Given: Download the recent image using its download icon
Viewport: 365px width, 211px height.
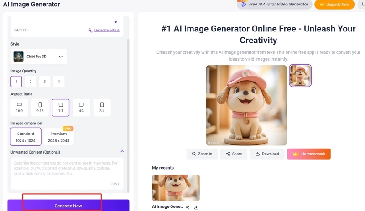Looking at the screenshot, I should coord(196,207).
